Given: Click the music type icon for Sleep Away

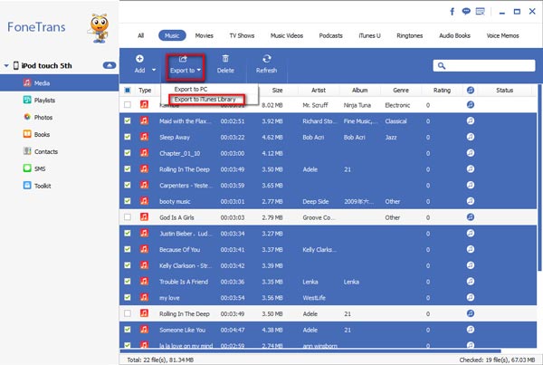Looking at the screenshot, I should coord(145,137).
